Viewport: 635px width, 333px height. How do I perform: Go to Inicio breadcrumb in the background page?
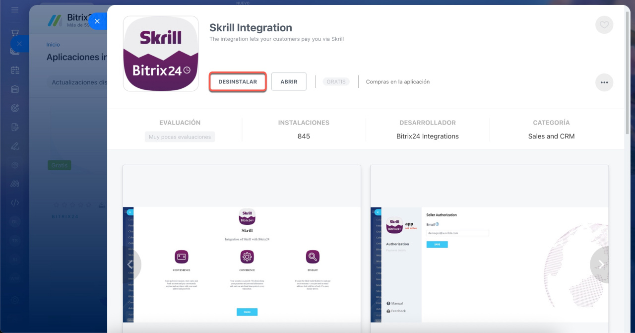point(53,45)
